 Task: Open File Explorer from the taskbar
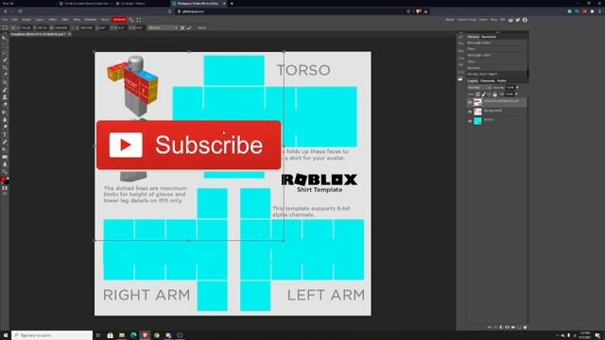coord(122,335)
